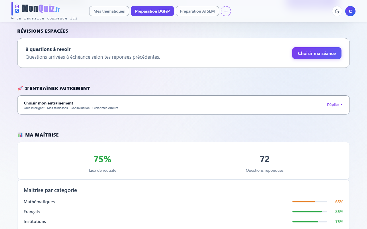Add a new thematic with the plus icon
This screenshot has height=229, width=367.
226,11
